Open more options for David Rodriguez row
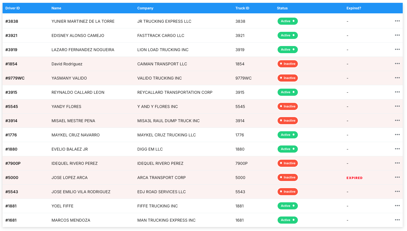Screen dimensions: 407x231 point(397,64)
